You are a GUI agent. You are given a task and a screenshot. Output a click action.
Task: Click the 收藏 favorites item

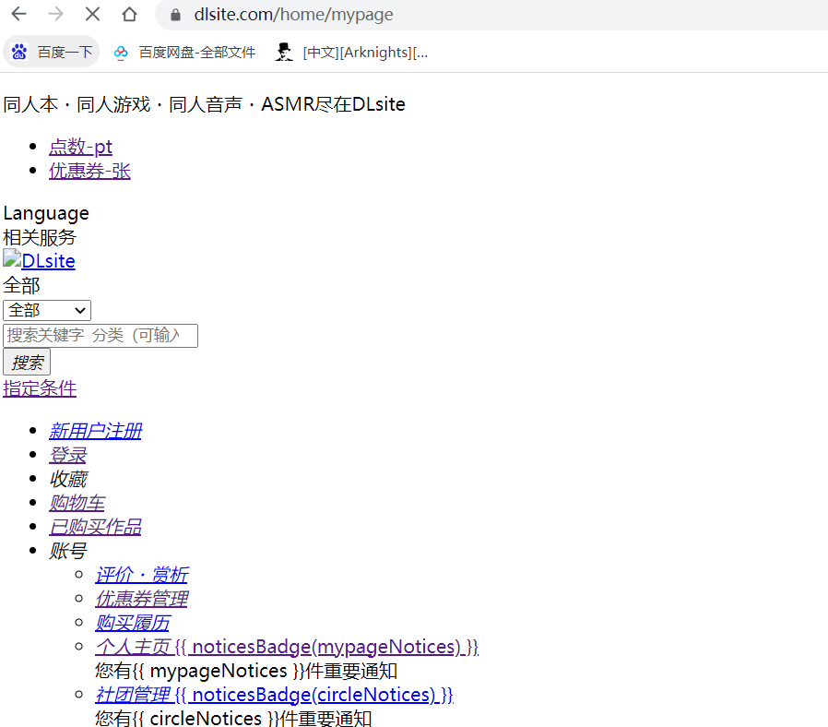[67, 479]
